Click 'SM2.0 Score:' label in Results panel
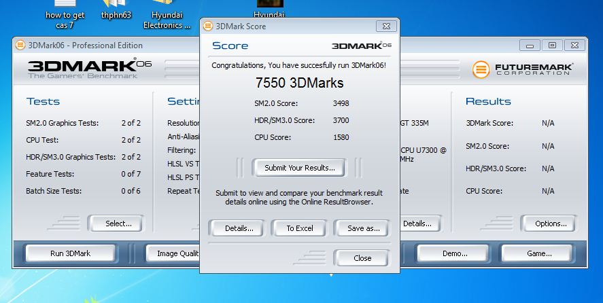 click(x=487, y=146)
